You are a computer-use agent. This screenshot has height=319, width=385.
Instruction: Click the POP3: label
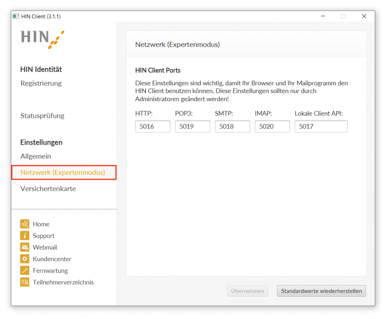coord(184,113)
